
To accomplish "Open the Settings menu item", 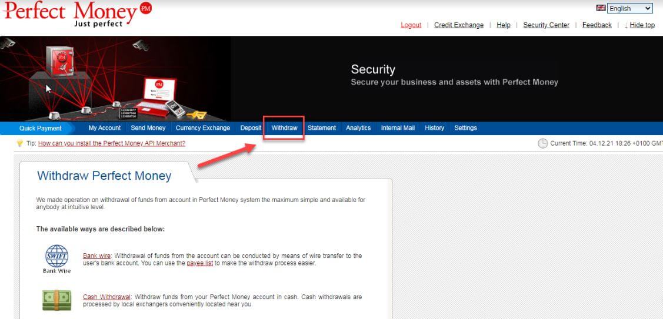I will click(x=465, y=128).
